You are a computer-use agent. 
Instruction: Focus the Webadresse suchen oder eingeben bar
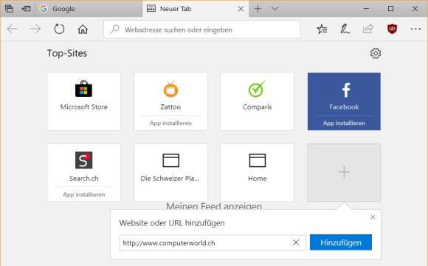click(202, 30)
